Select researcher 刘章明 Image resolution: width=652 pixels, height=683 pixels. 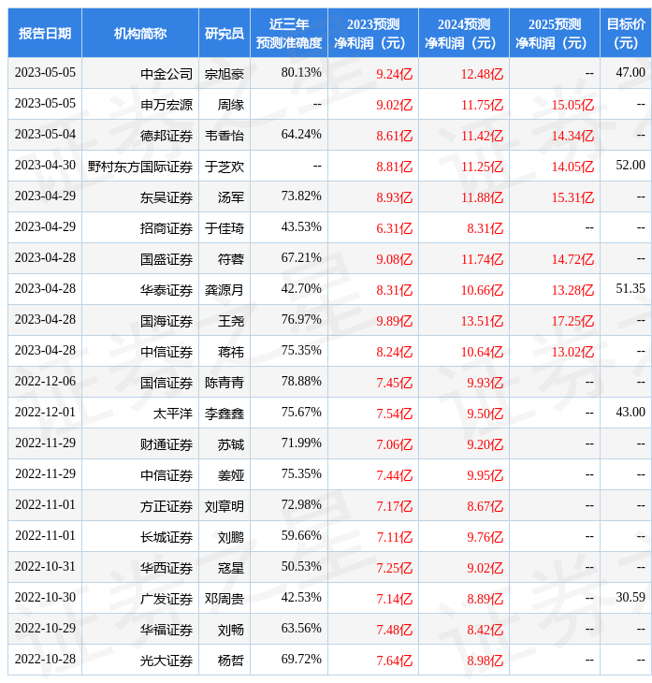click(225, 506)
